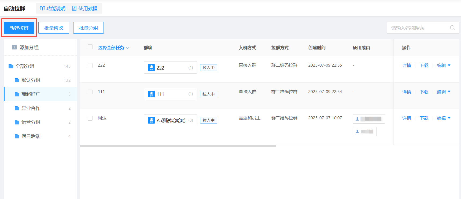
Task: Expand the 编辑 dropdown arrow for row 222
Action: tap(449, 65)
